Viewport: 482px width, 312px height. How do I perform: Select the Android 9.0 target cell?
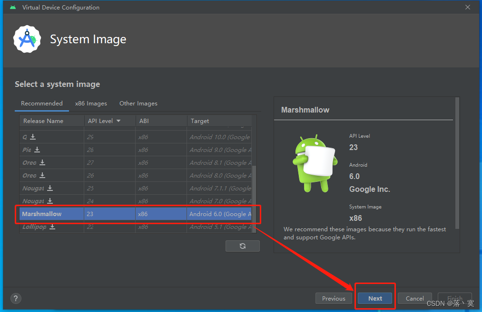point(219,150)
